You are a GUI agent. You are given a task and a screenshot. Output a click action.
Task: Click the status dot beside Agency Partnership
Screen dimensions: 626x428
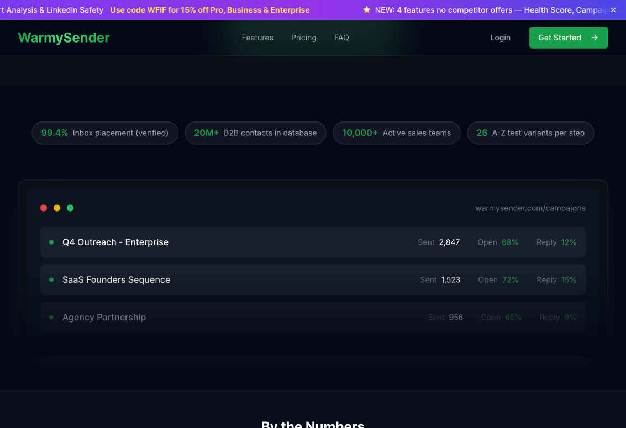click(51, 318)
